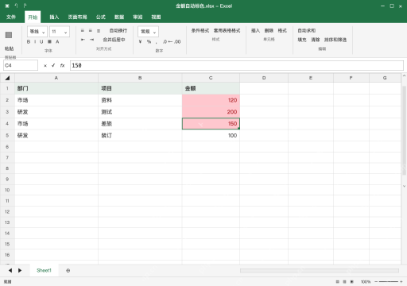Switch to Normal view icon in status bar
The height and width of the screenshot is (286, 407).
click(338, 282)
